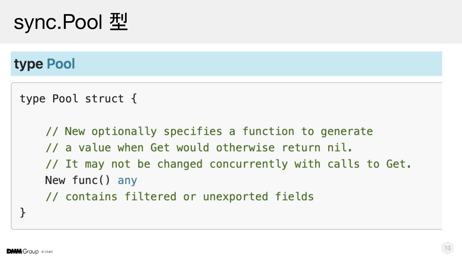Click the 'New func()' field declaration

(77, 180)
